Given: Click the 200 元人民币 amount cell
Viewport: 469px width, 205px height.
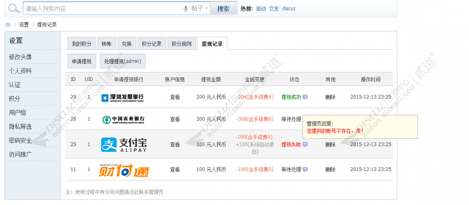Looking at the screenshot, I should [211, 97].
